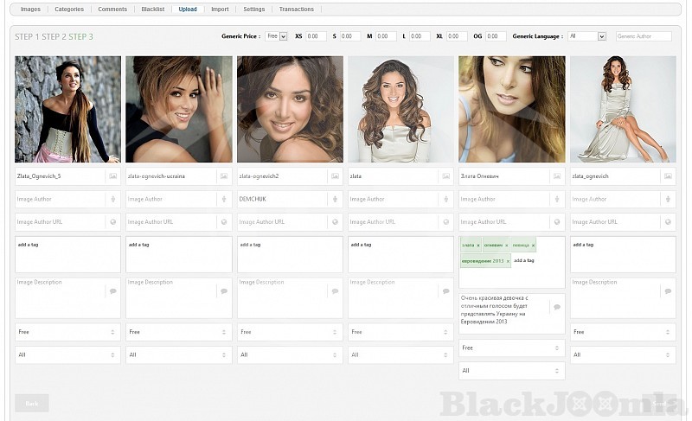Click image icon beside Zlata_Ognevich_5 title
Viewport: 692px width, 421px height.
point(112,176)
